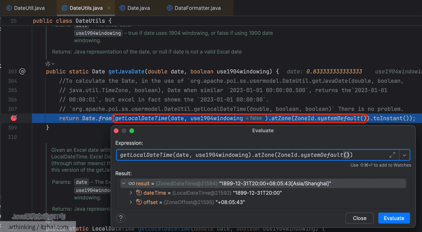Click the dateTime value "1899-12-31T20:00"
This screenshot has height=232, width=422.
257,193
